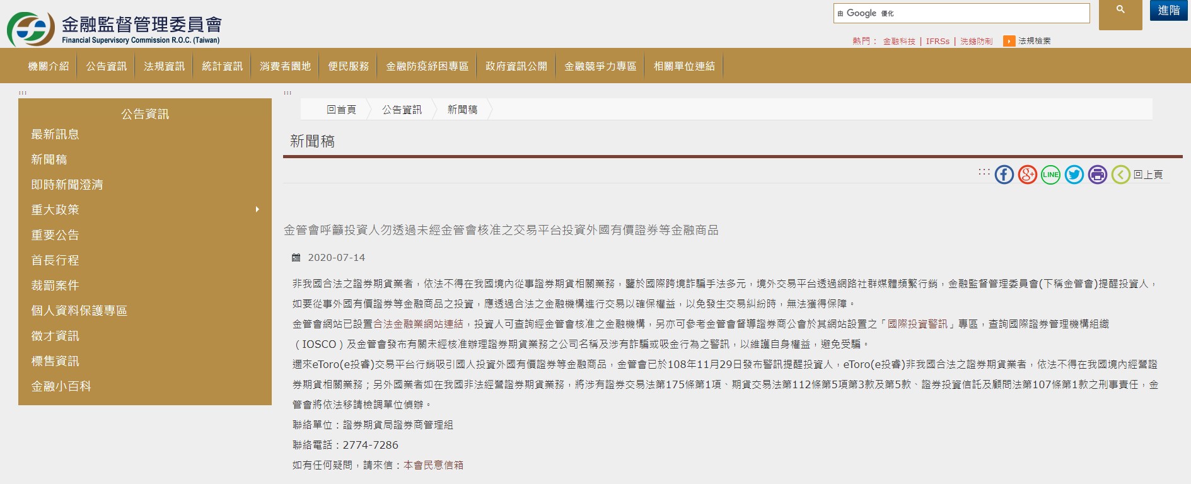This screenshot has width=1191, height=484.
Task: Click the content-area ::: marker above breadcrumb
Action: pos(288,93)
